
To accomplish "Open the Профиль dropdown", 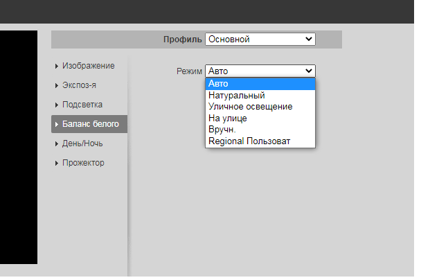I will click(x=260, y=40).
